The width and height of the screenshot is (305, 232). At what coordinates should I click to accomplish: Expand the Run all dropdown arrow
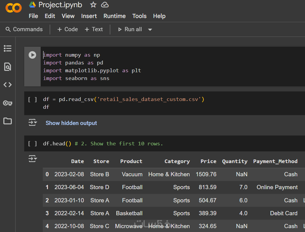[x=150, y=29]
